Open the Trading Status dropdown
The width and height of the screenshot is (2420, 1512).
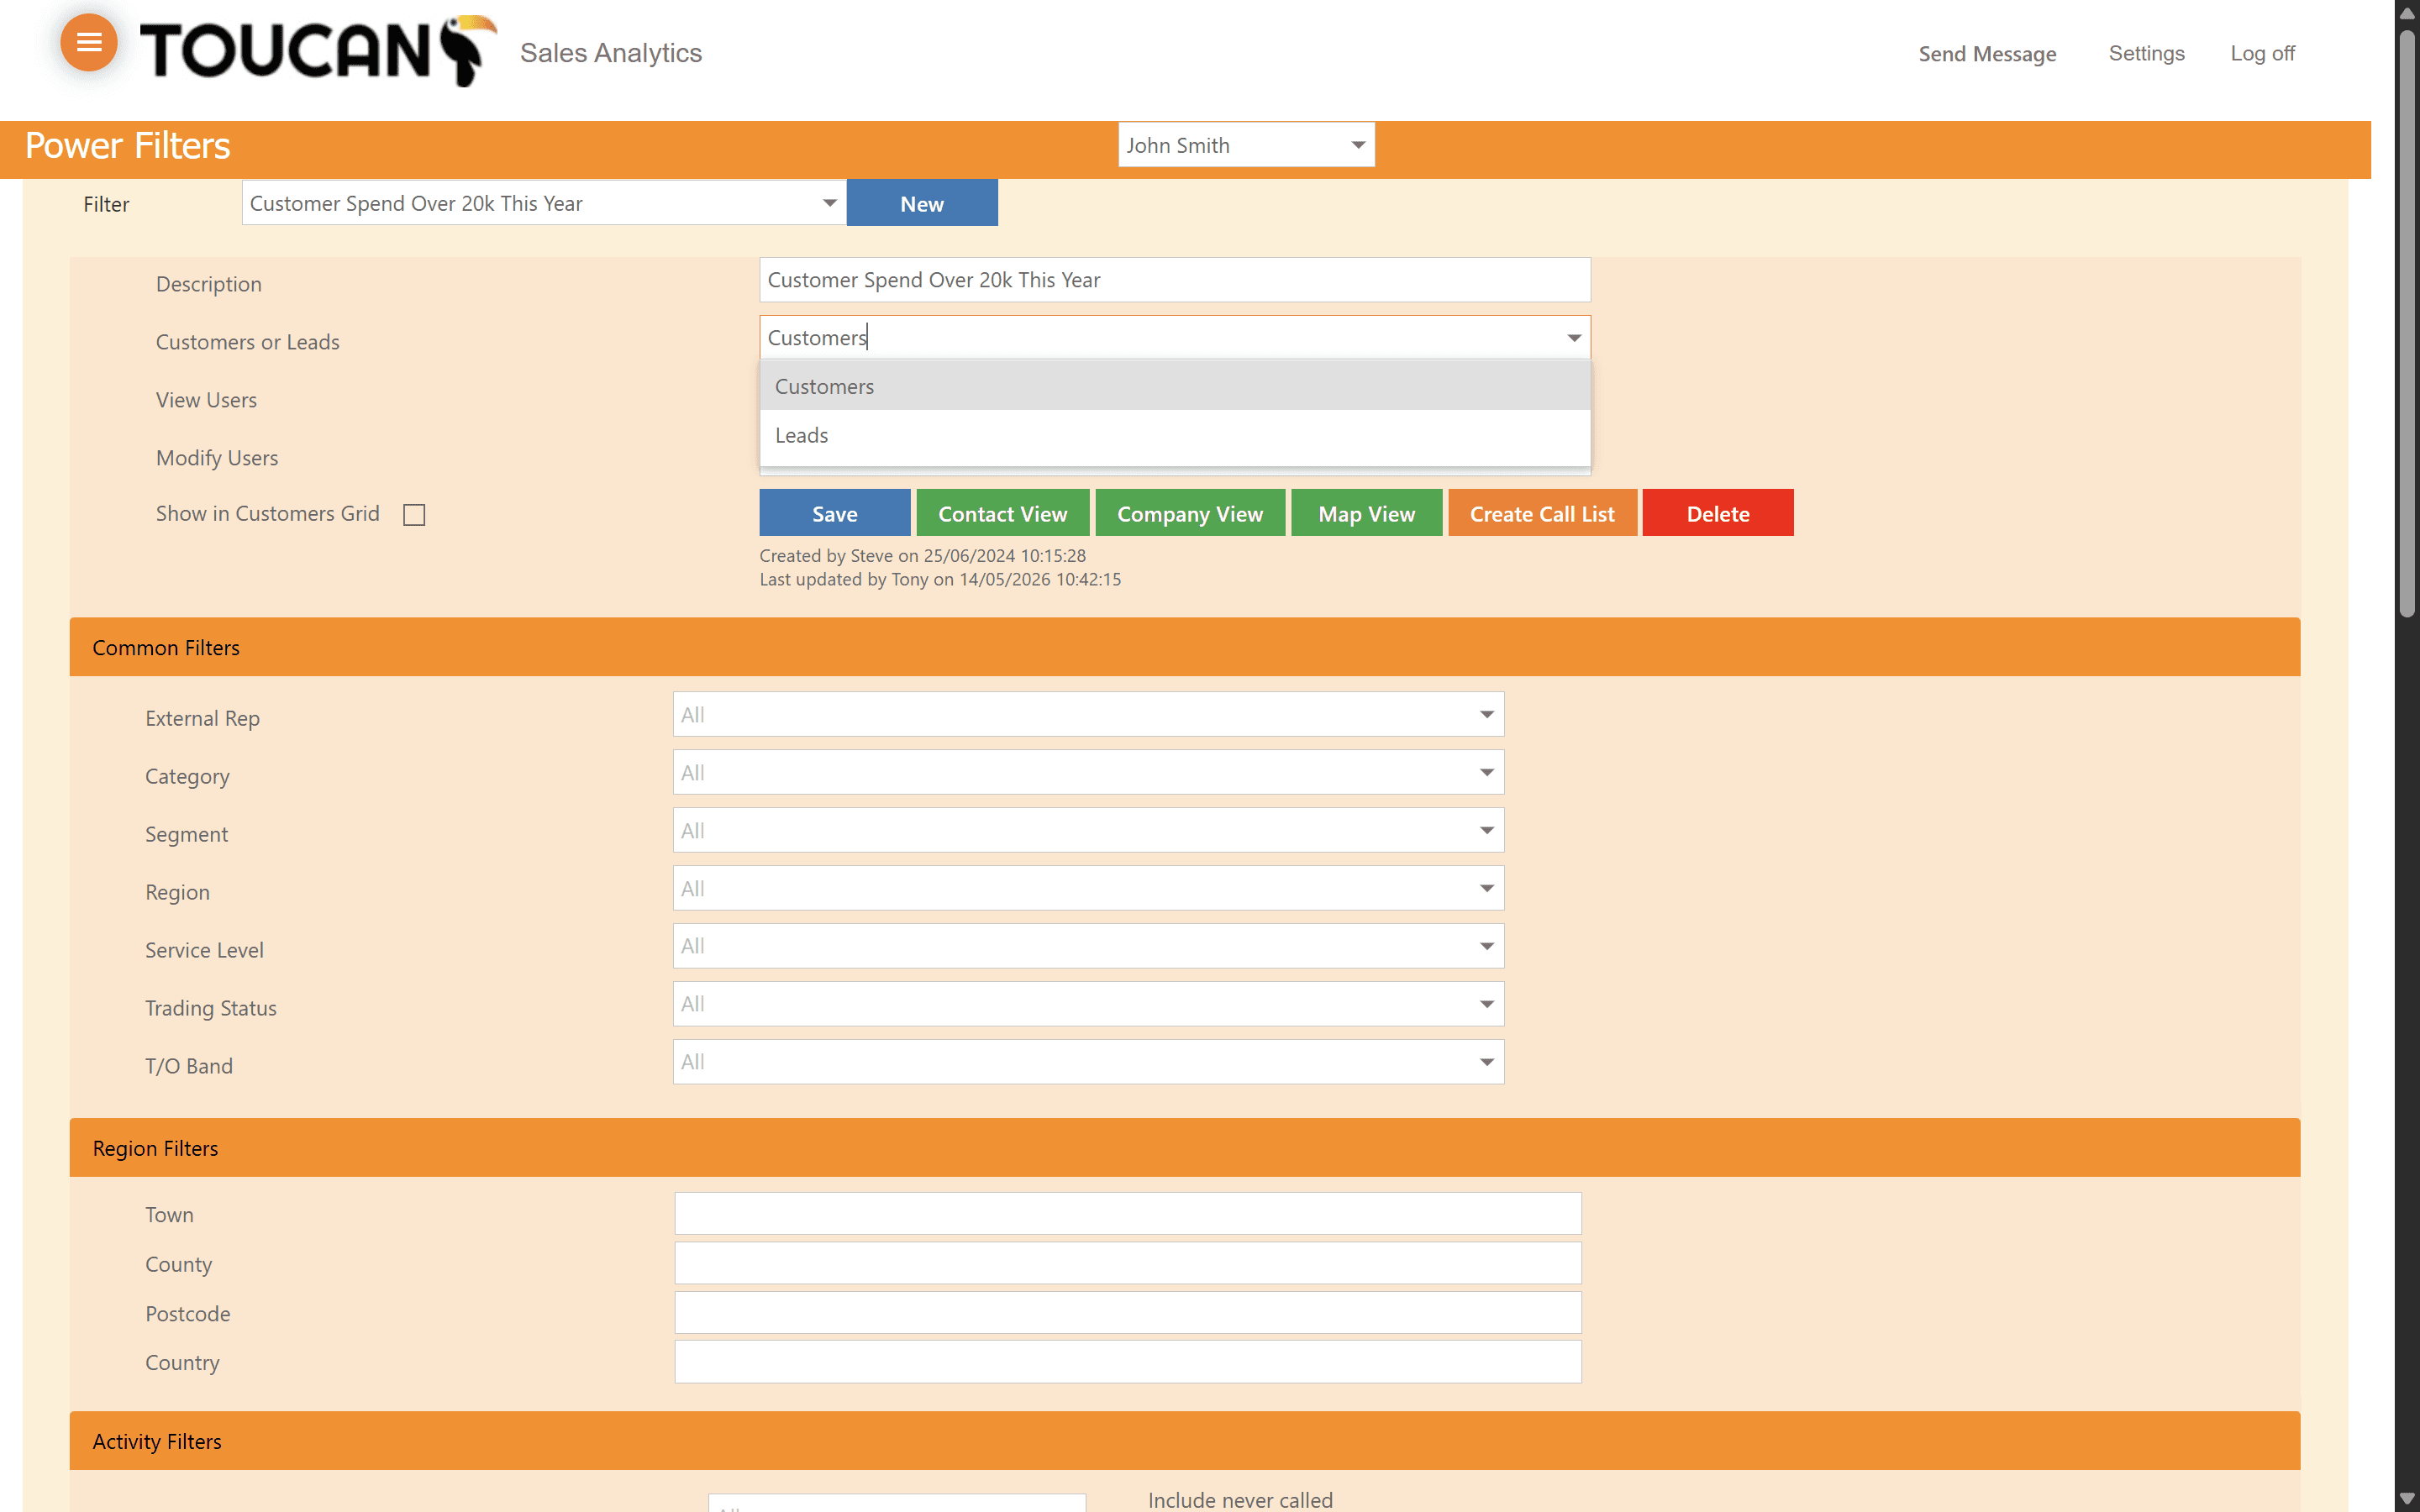(x=1088, y=1004)
